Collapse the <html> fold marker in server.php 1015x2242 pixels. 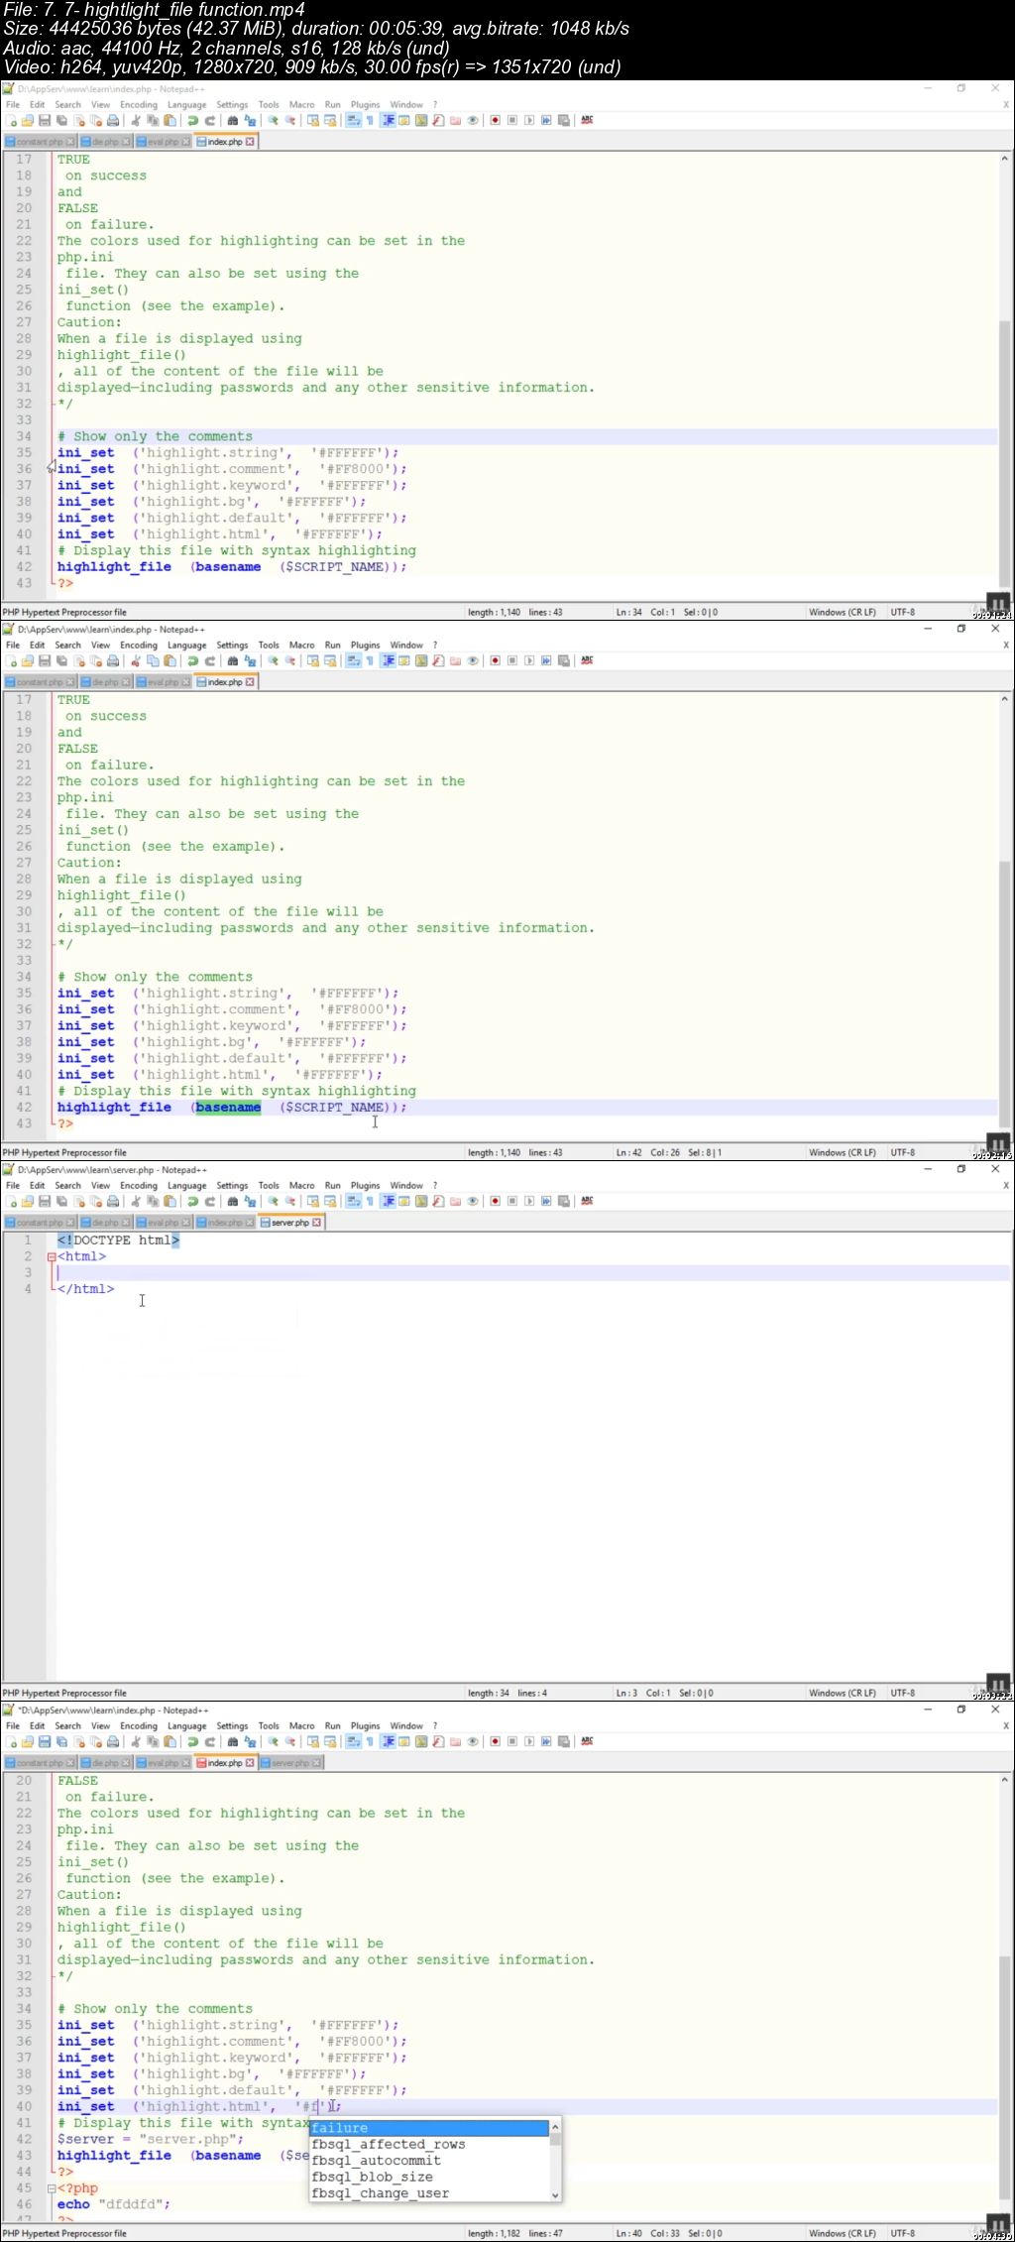(x=52, y=1256)
